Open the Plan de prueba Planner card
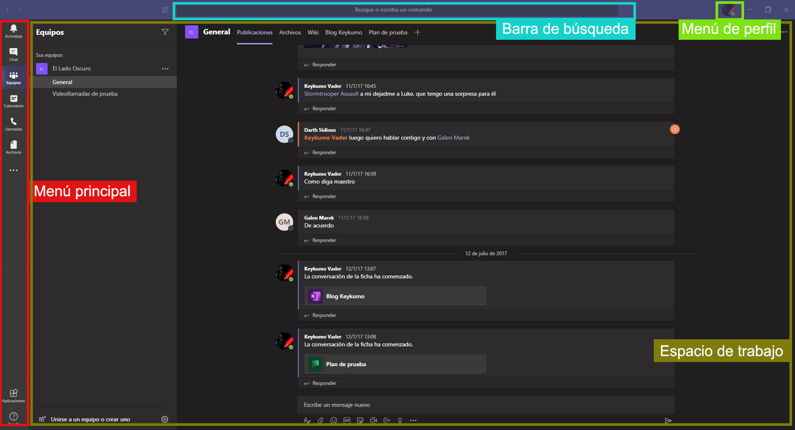The width and height of the screenshot is (795, 430). pyautogui.click(x=395, y=364)
